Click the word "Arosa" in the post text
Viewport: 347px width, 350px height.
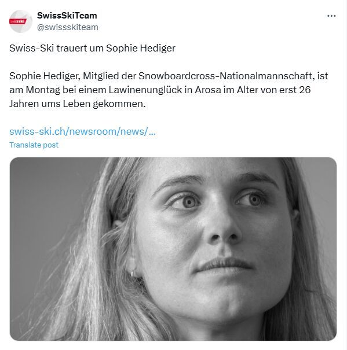[208, 90]
